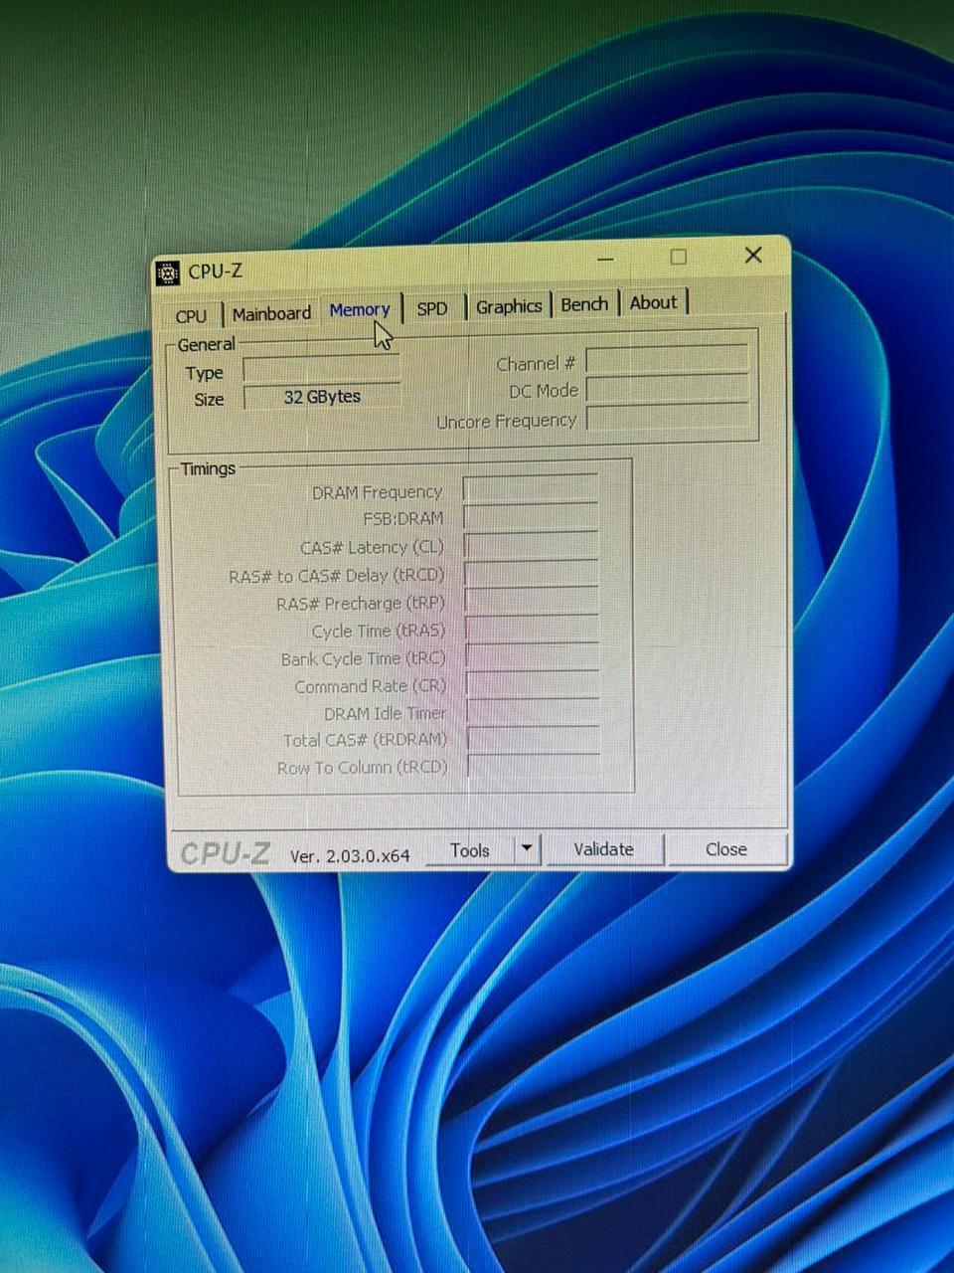Click the Bank Cycle Time (tRC) field
954x1273 pixels.
coord(533,655)
